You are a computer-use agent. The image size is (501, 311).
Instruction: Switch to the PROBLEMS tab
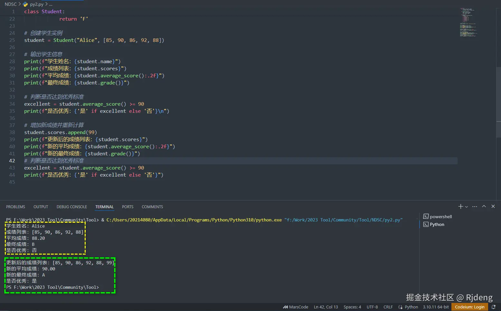coord(15,207)
